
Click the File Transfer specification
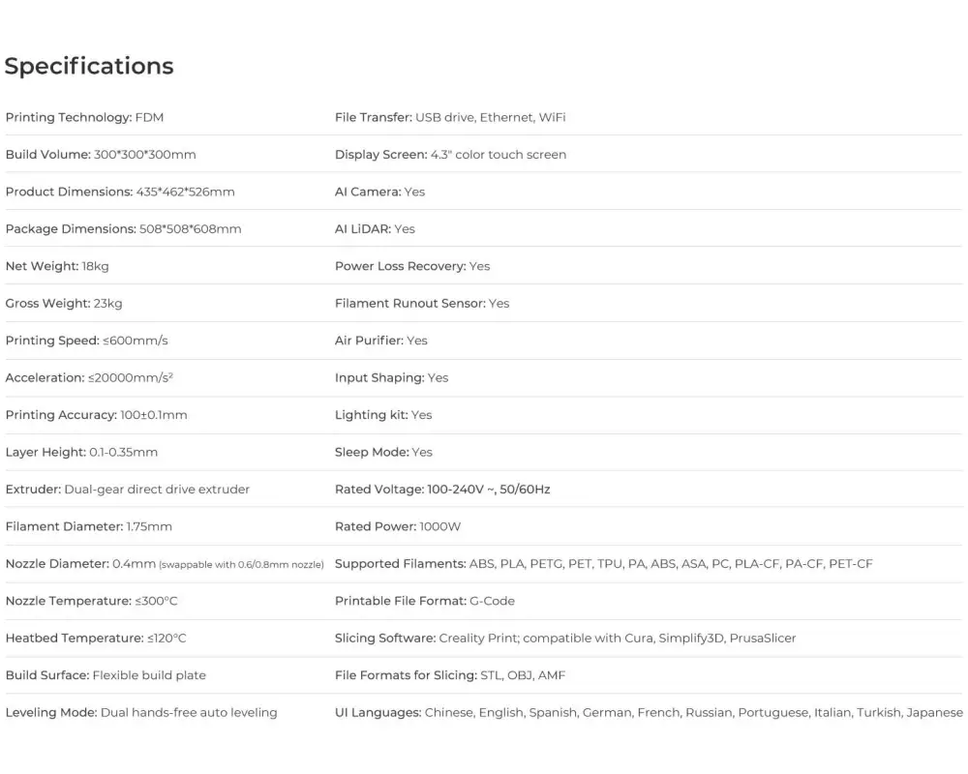pyautogui.click(x=450, y=117)
